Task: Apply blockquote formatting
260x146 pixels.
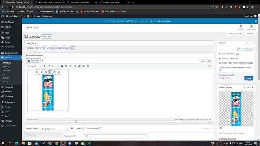Action: click(62, 66)
